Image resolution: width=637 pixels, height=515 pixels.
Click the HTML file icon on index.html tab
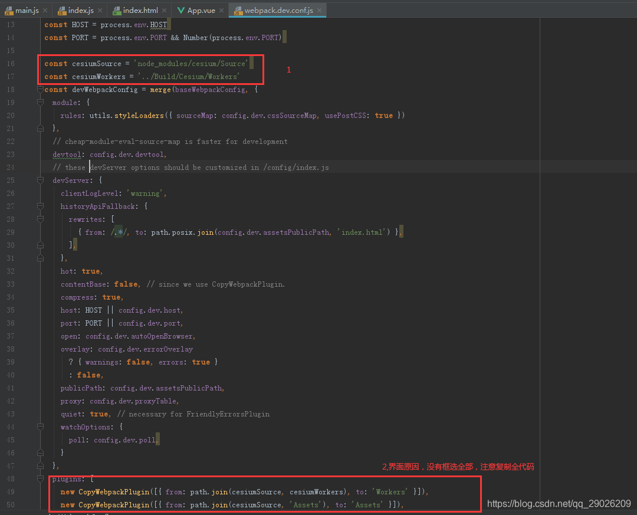116,10
